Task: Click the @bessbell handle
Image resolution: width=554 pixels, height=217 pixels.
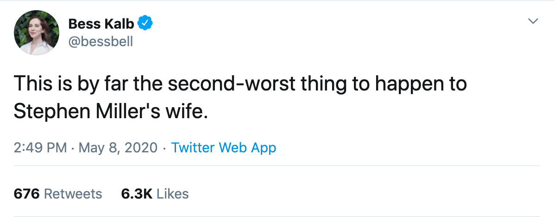Action: 101,42
